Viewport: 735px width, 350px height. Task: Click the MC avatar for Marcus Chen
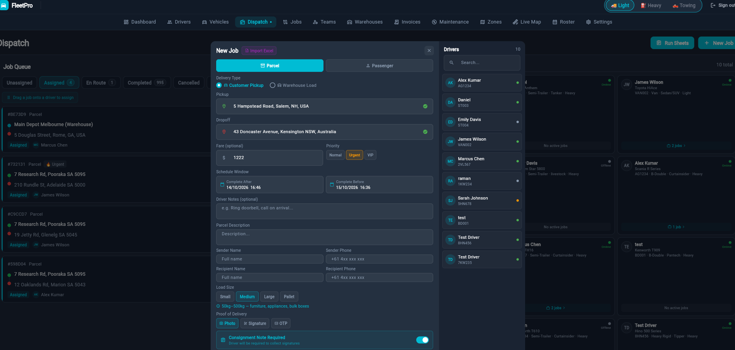[x=450, y=161]
